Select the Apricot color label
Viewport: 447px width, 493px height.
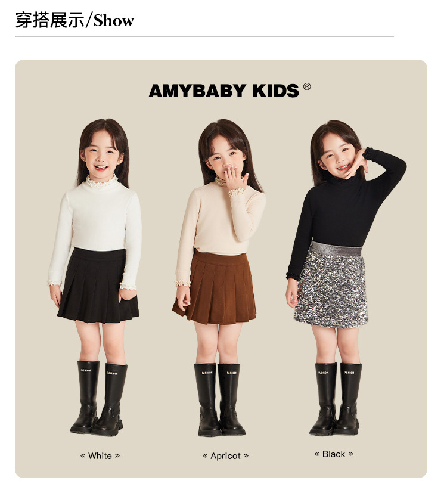point(225,456)
